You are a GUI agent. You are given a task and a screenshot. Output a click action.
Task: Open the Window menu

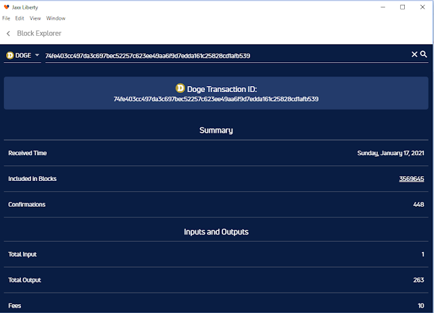(x=56, y=18)
